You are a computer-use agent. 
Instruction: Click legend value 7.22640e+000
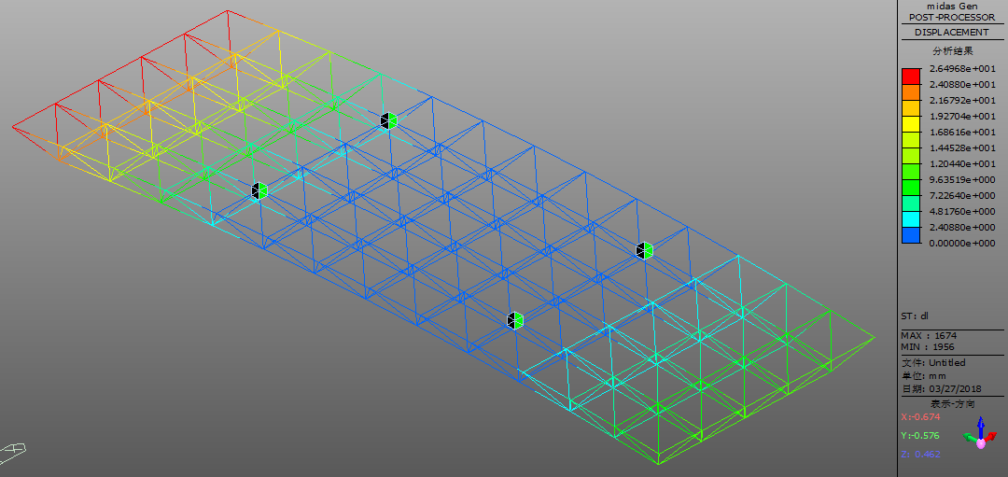(960, 195)
